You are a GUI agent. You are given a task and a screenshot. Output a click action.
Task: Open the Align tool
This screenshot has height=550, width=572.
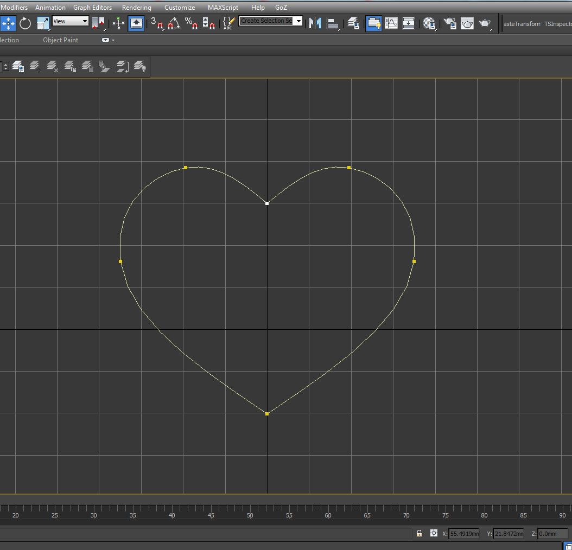[x=333, y=23]
